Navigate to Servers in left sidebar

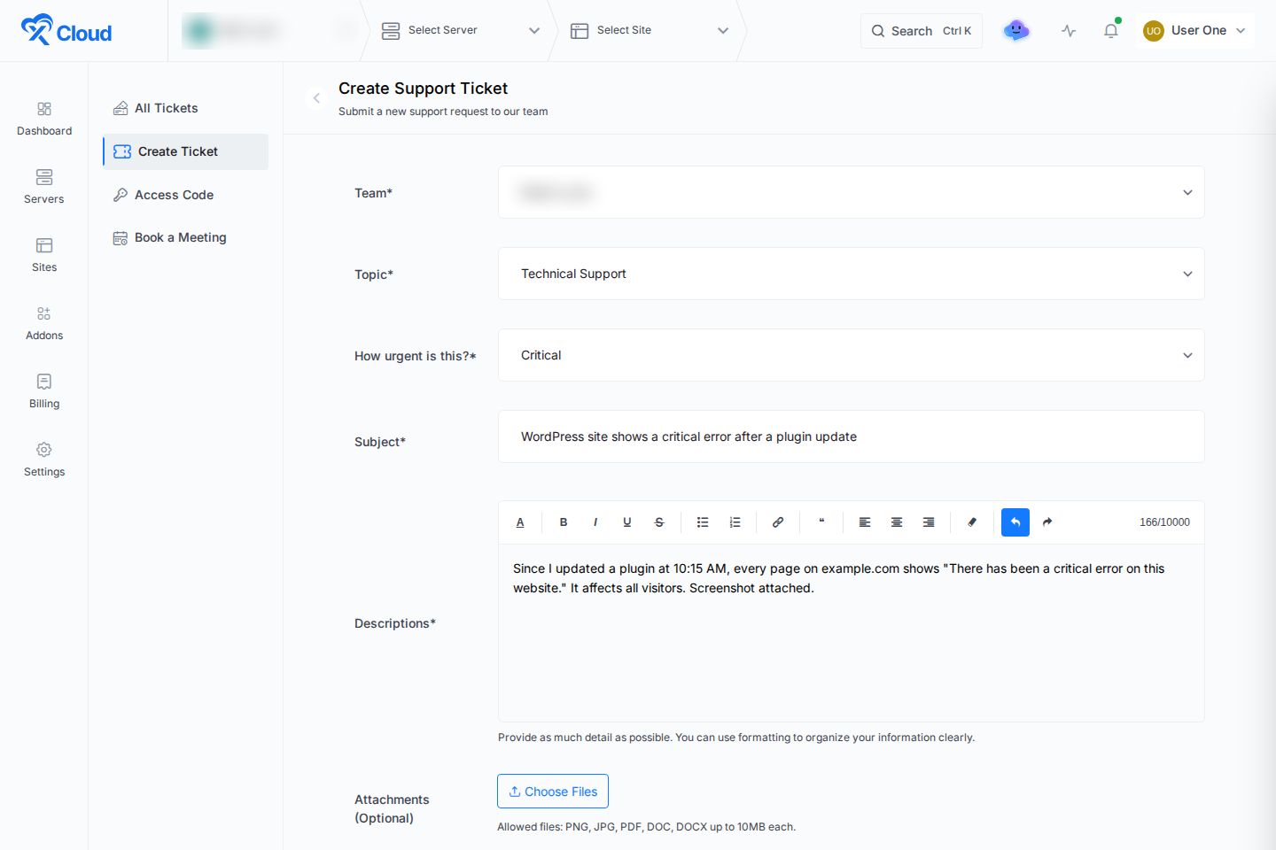[x=44, y=188]
